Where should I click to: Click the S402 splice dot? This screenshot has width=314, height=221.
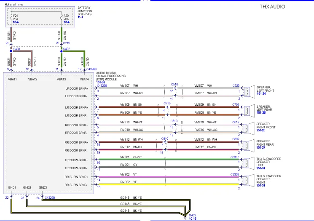(x=62, y=51)
